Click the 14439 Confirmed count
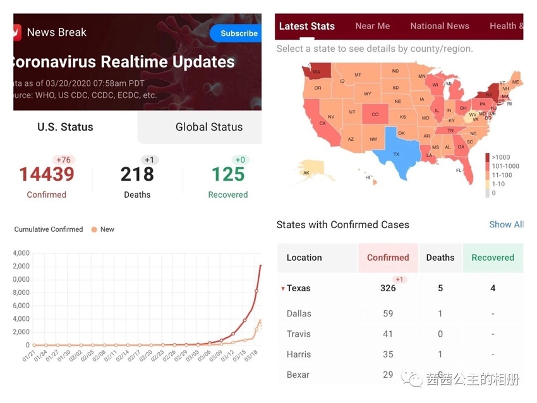 [x=47, y=174]
